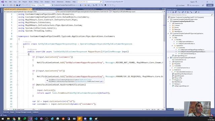Click the hot reload refresh toolbar icon
This screenshot has height=121, width=215.
tap(81, 5)
